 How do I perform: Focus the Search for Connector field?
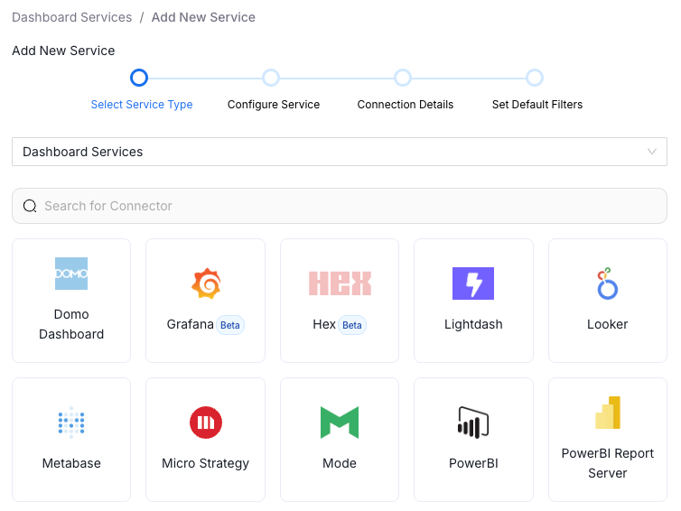(340, 206)
